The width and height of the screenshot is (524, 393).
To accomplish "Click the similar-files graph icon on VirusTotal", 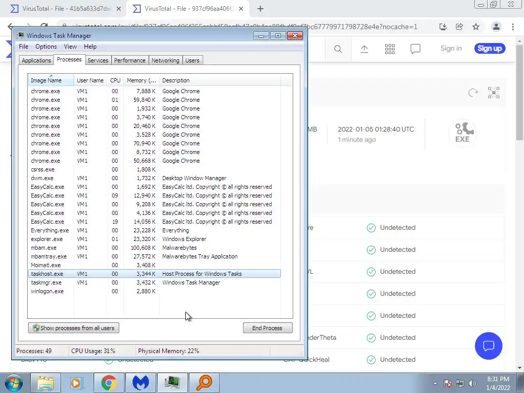I will click(x=494, y=93).
